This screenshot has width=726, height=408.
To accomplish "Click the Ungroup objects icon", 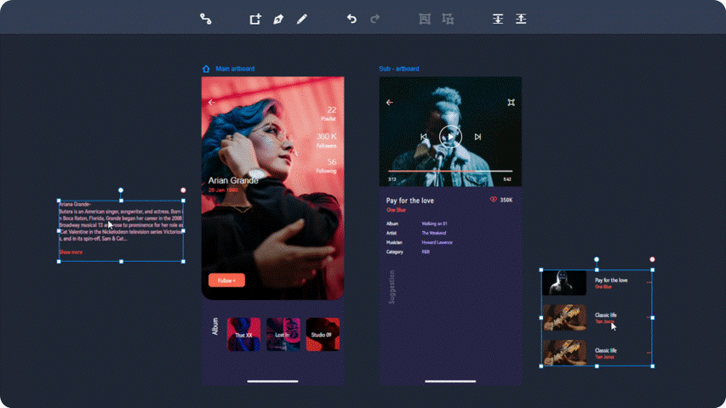I will click(448, 19).
